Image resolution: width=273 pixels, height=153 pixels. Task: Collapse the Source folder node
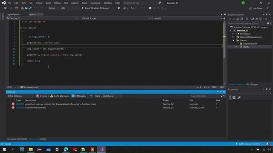coord(233,40)
